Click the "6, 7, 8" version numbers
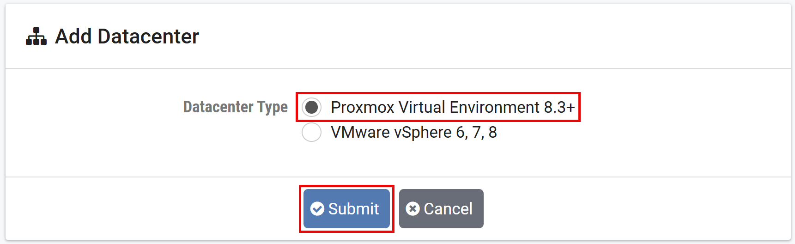The height and width of the screenshot is (244, 795). click(476, 133)
